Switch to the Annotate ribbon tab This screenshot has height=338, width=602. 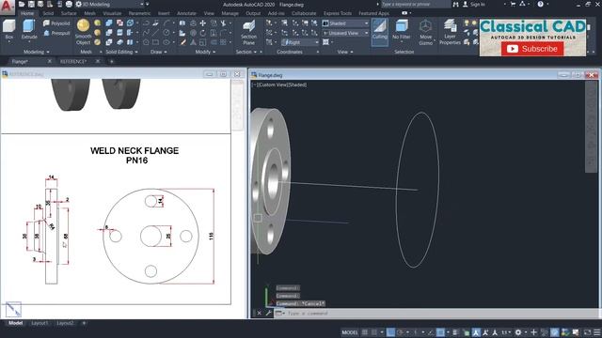click(x=186, y=13)
